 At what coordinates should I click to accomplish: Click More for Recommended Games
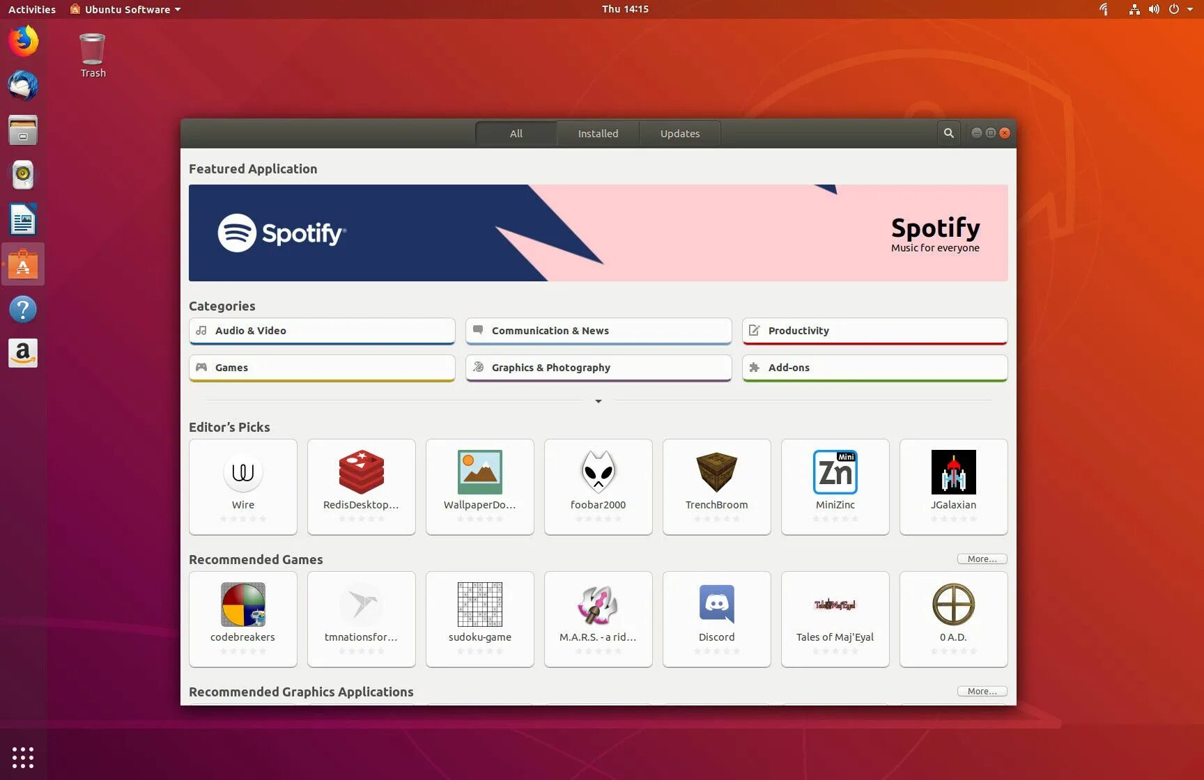click(982, 559)
